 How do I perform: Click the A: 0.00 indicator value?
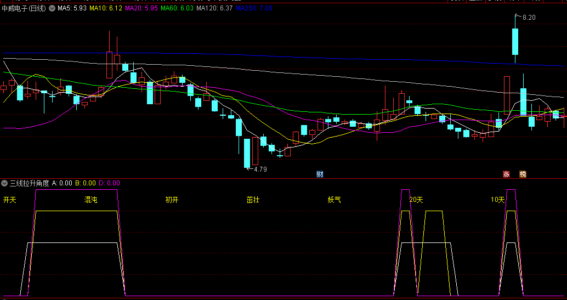click(62, 184)
